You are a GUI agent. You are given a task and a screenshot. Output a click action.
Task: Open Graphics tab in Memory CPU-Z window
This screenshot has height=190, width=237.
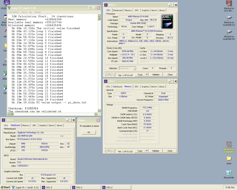[145, 86]
